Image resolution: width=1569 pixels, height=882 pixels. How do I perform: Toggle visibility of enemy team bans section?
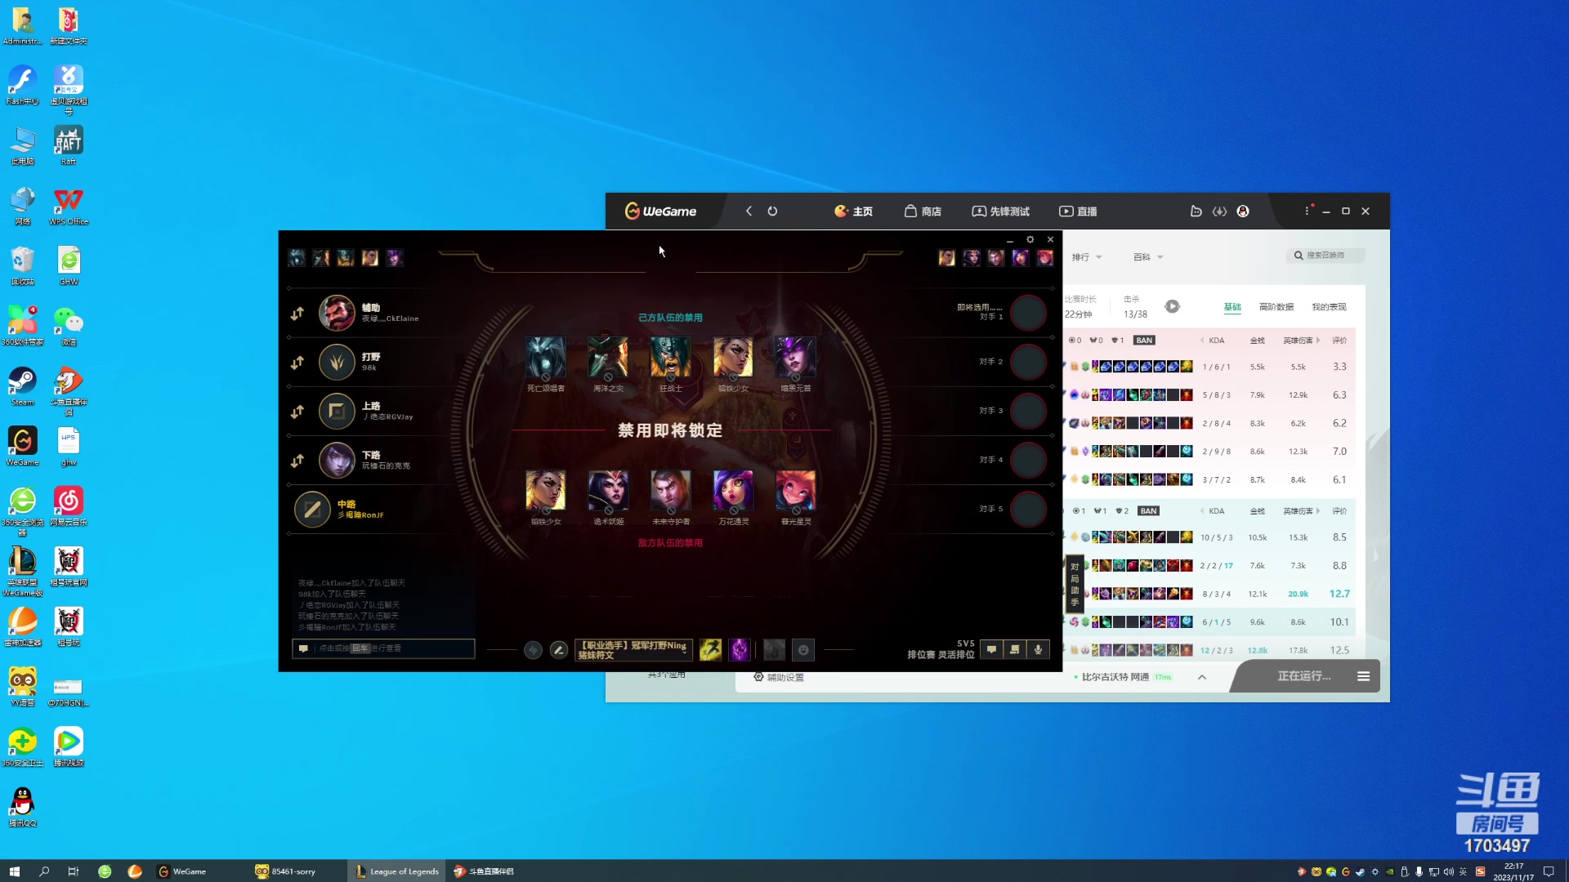(670, 543)
